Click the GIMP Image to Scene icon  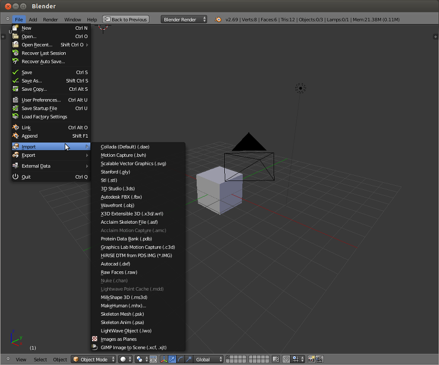(95, 347)
